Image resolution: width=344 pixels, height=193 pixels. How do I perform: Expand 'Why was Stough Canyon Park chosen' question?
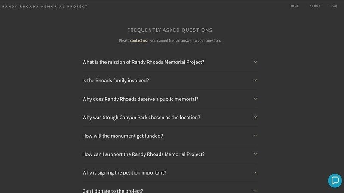click(x=170, y=117)
